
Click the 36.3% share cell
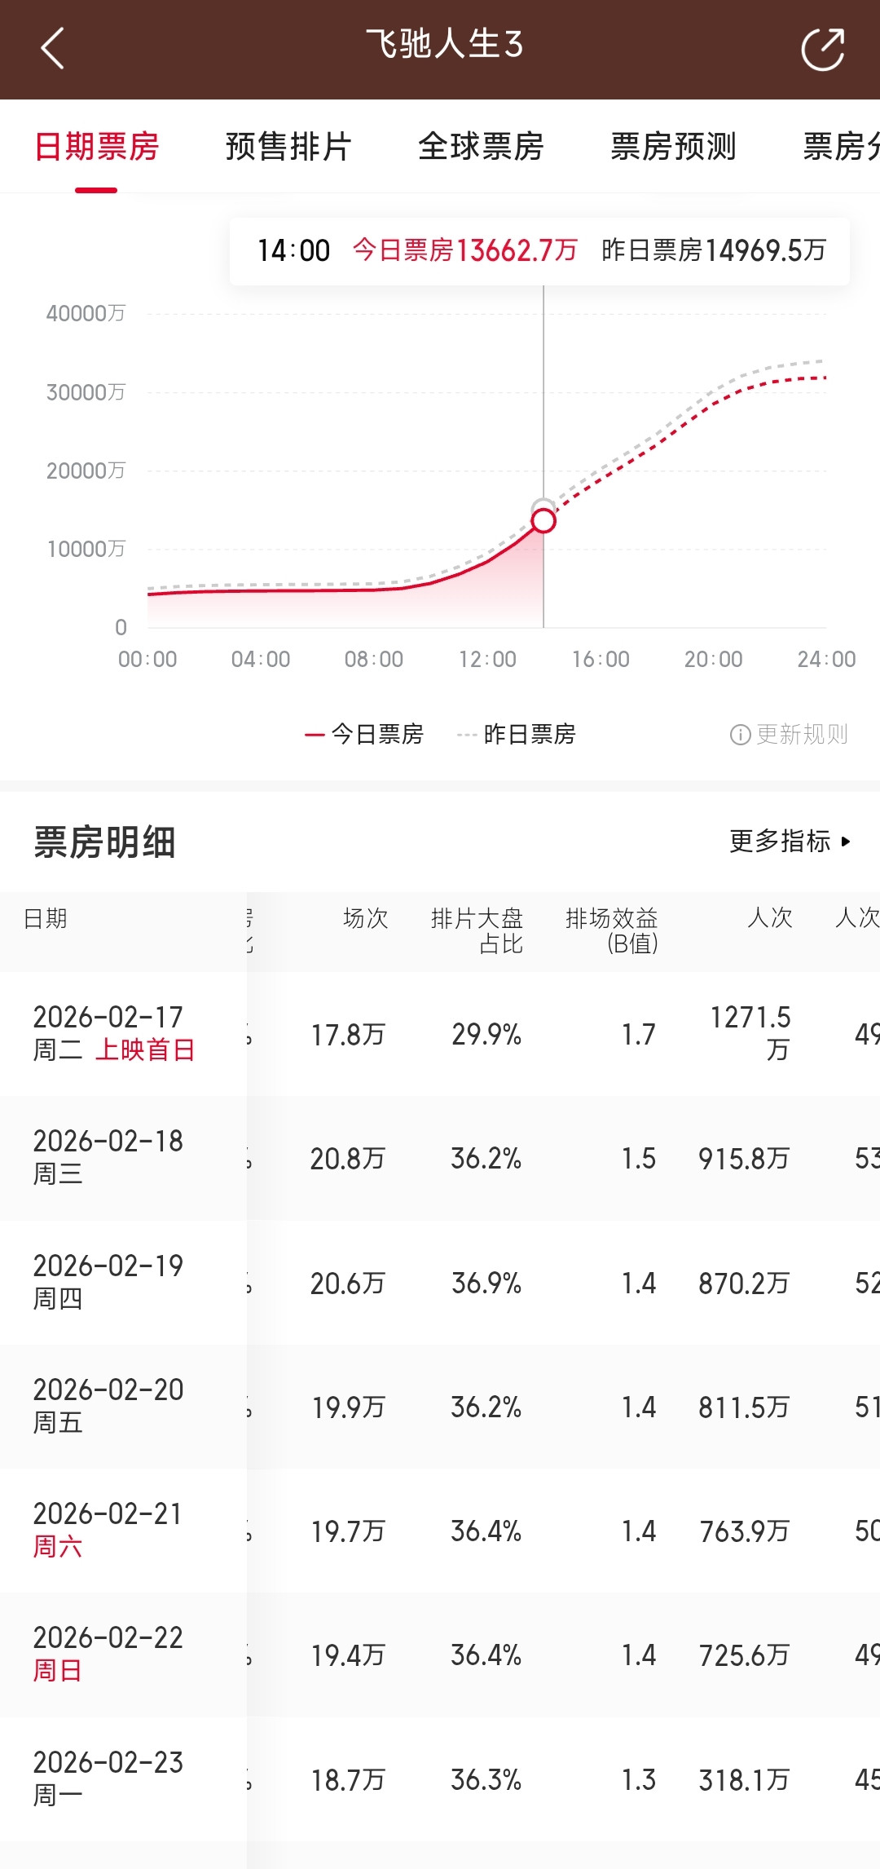486,1780
